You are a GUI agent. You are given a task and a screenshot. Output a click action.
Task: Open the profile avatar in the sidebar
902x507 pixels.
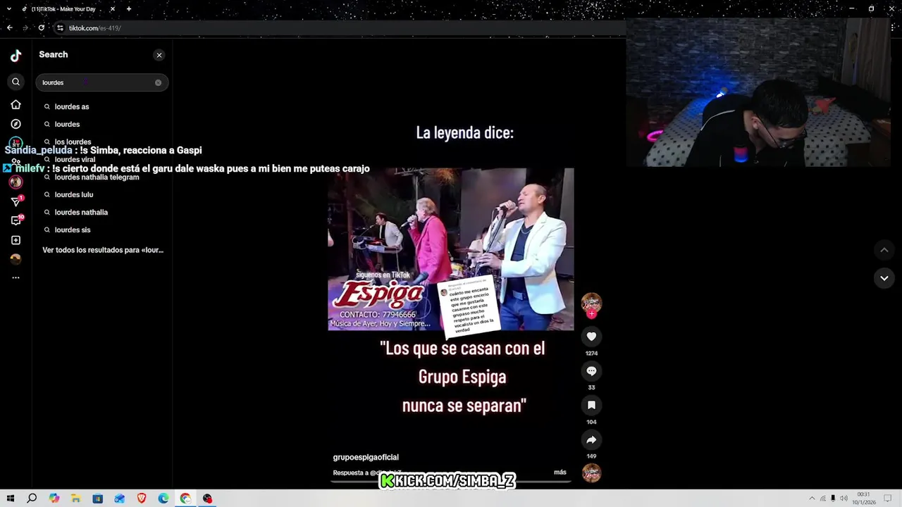pos(16,258)
